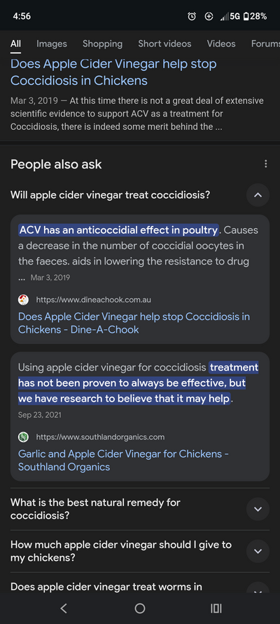Screen dimensions: 280x624
Task: Tap the Android home button
Action: coord(139,608)
